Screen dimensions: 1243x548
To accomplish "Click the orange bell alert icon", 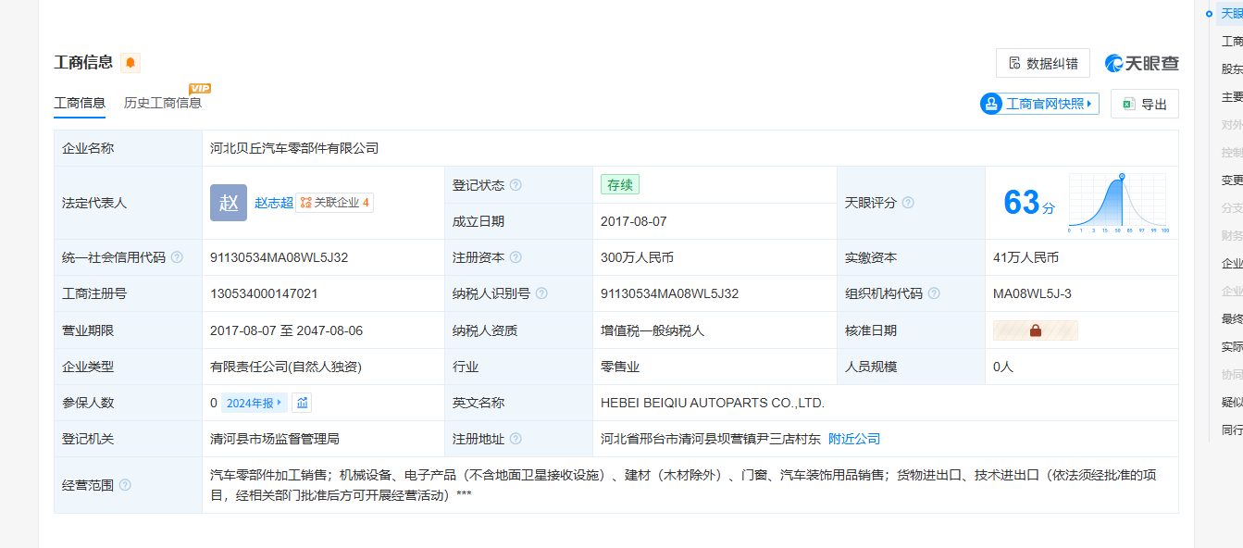I will click(x=131, y=63).
